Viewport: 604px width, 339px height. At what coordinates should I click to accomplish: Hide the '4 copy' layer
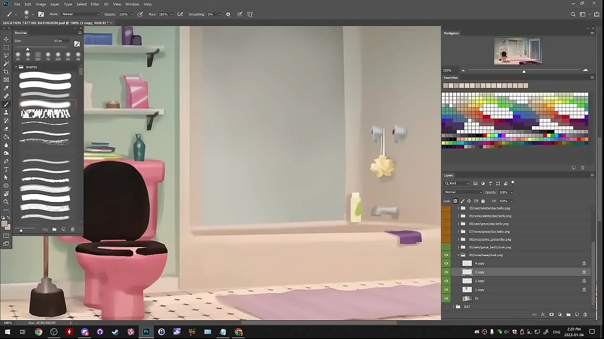446,264
